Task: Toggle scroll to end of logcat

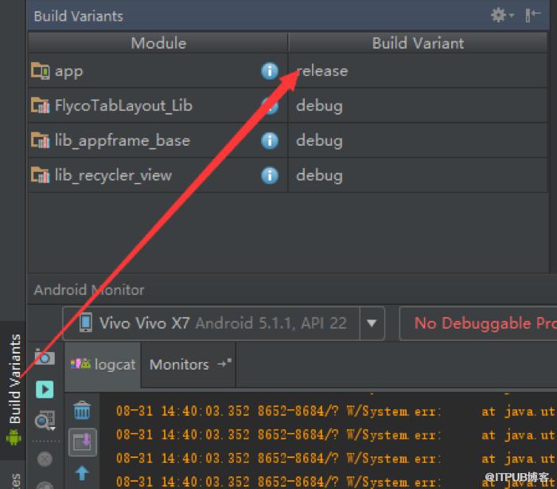Action: pyautogui.click(x=83, y=443)
